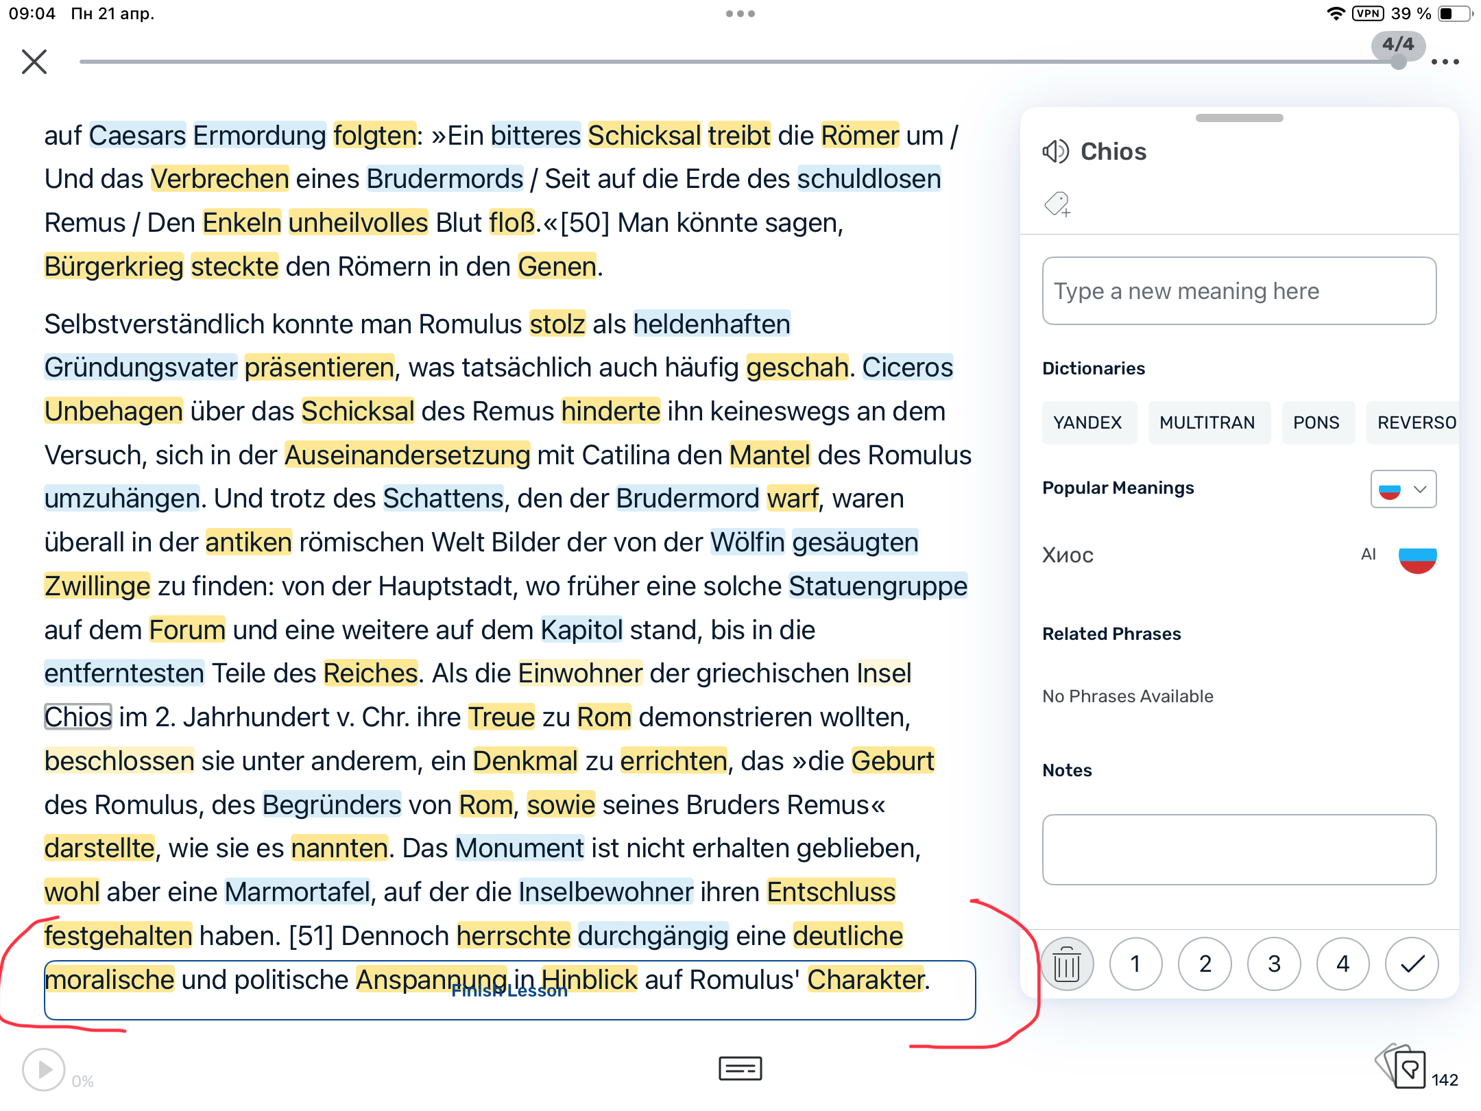Tap the three dots at top center

click(x=740, y=14)
